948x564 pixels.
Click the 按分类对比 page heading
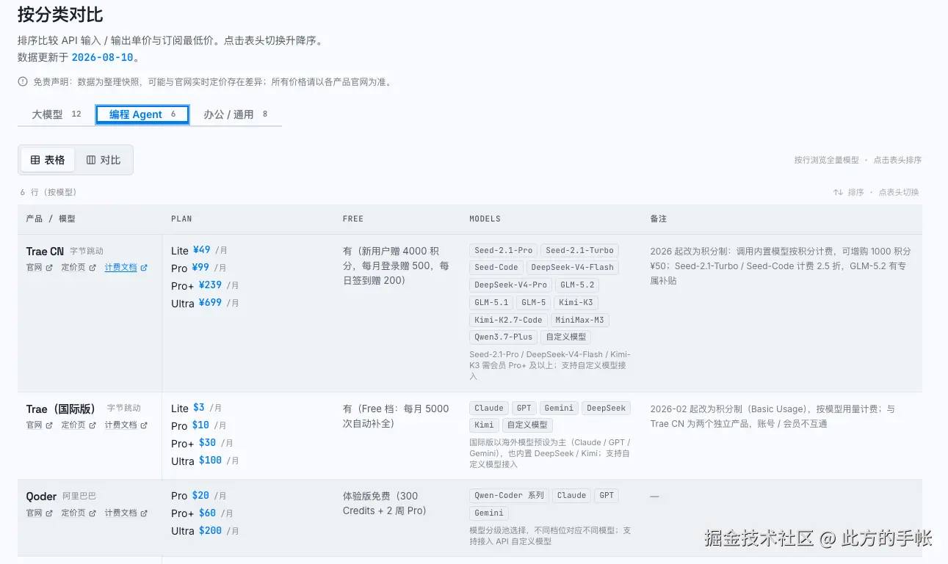click(x=60, y=14)
